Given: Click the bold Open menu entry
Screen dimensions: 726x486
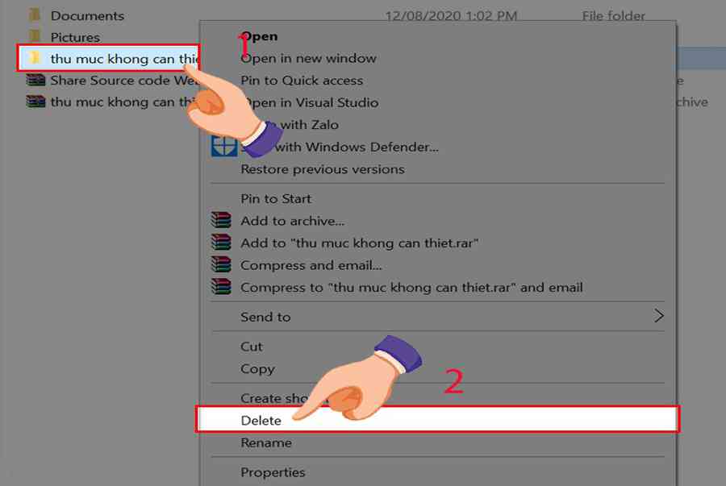Looking at the screenshot, I should [260, 36].
